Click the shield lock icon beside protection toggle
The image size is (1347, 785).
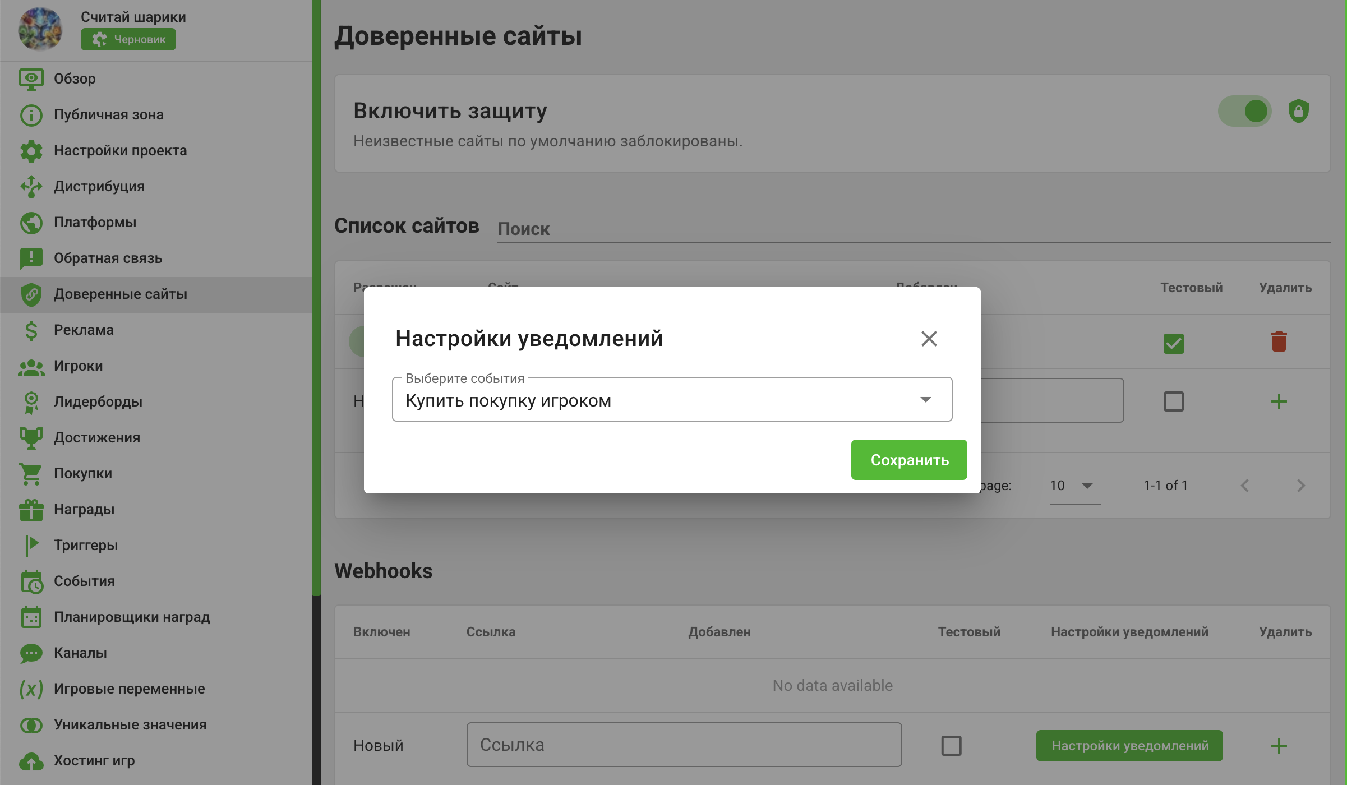tap(1298, 111)
